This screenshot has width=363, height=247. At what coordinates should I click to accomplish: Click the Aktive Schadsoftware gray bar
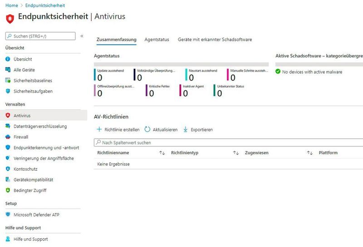pyautogui.click(x=319, y=64)
